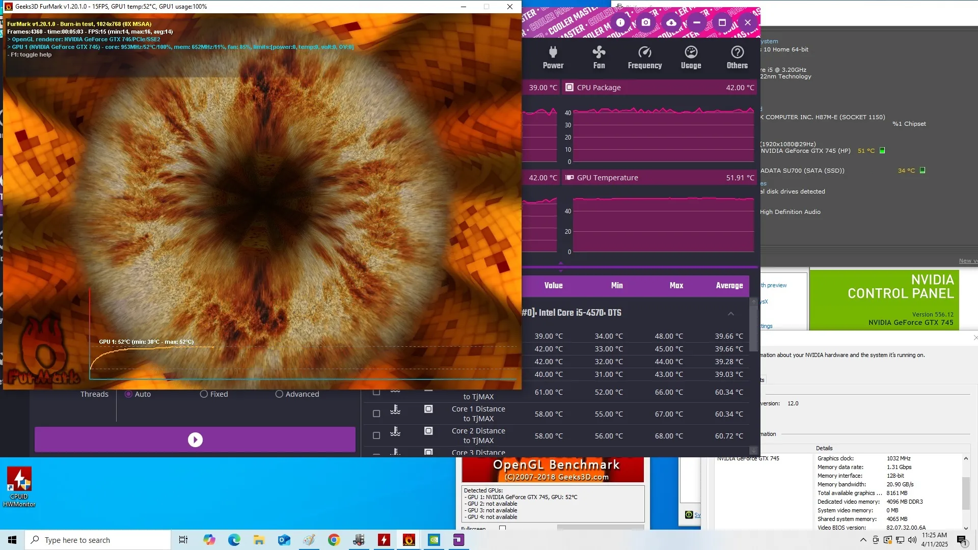
Task: Open the Fan monitoring tab
Action: [599, 58]
